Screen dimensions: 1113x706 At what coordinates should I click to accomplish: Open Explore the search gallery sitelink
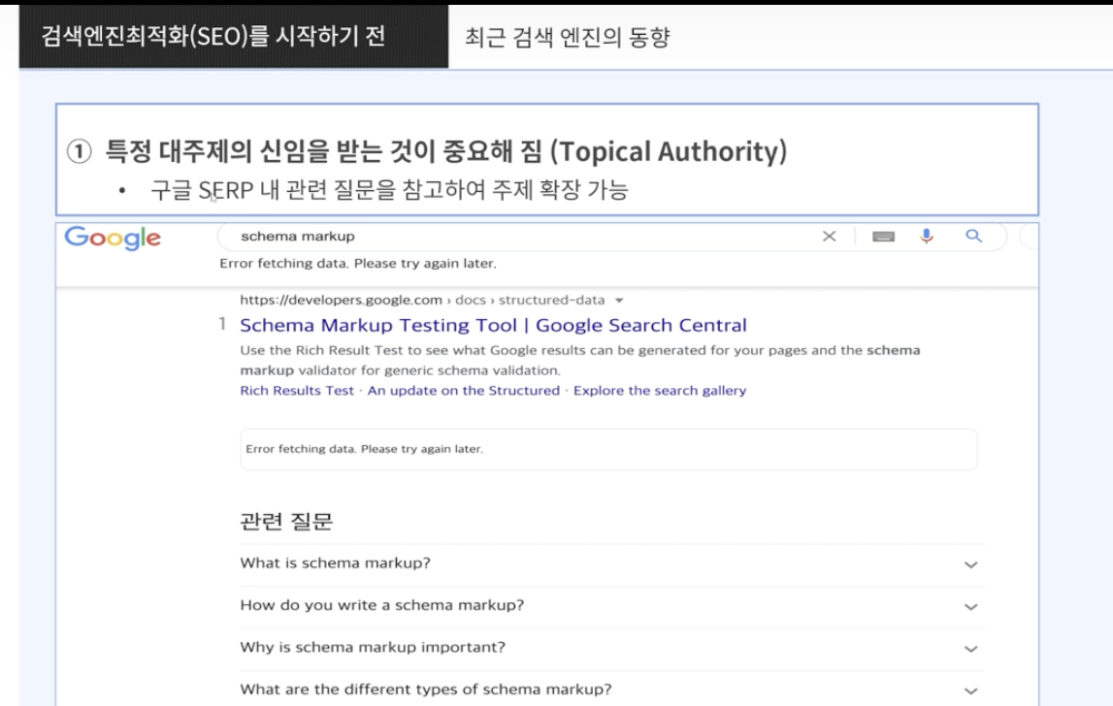(660, 390)
